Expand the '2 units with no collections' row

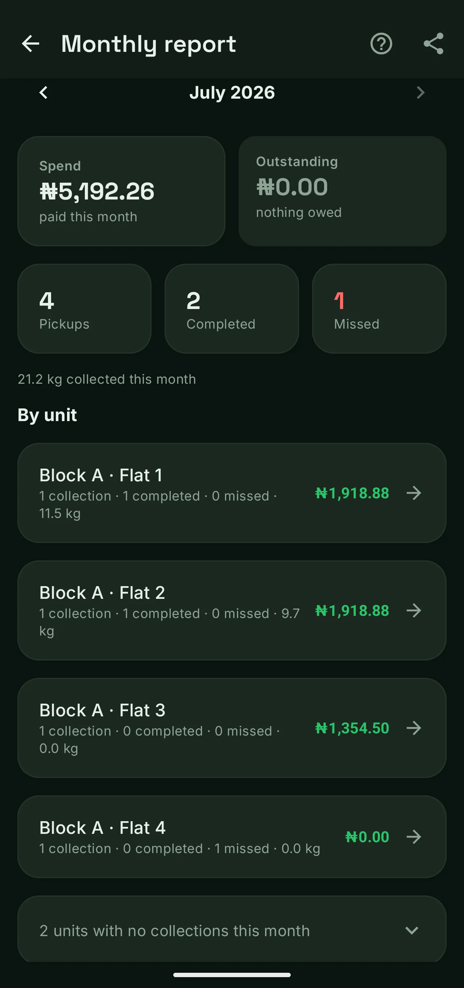(x=232, y=929)
